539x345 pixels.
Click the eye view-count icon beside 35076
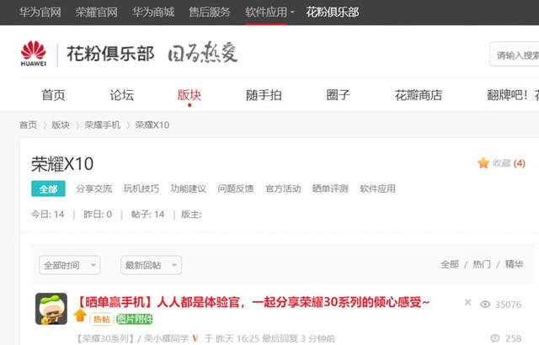[485, 305]
